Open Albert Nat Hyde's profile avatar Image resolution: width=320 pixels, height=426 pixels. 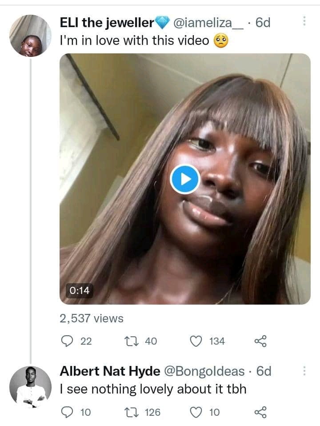click(x=30, y=387)
